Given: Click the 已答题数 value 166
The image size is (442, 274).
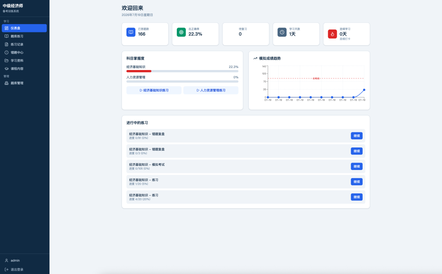Looking at the screenshot, I should [x=142, y=34].
